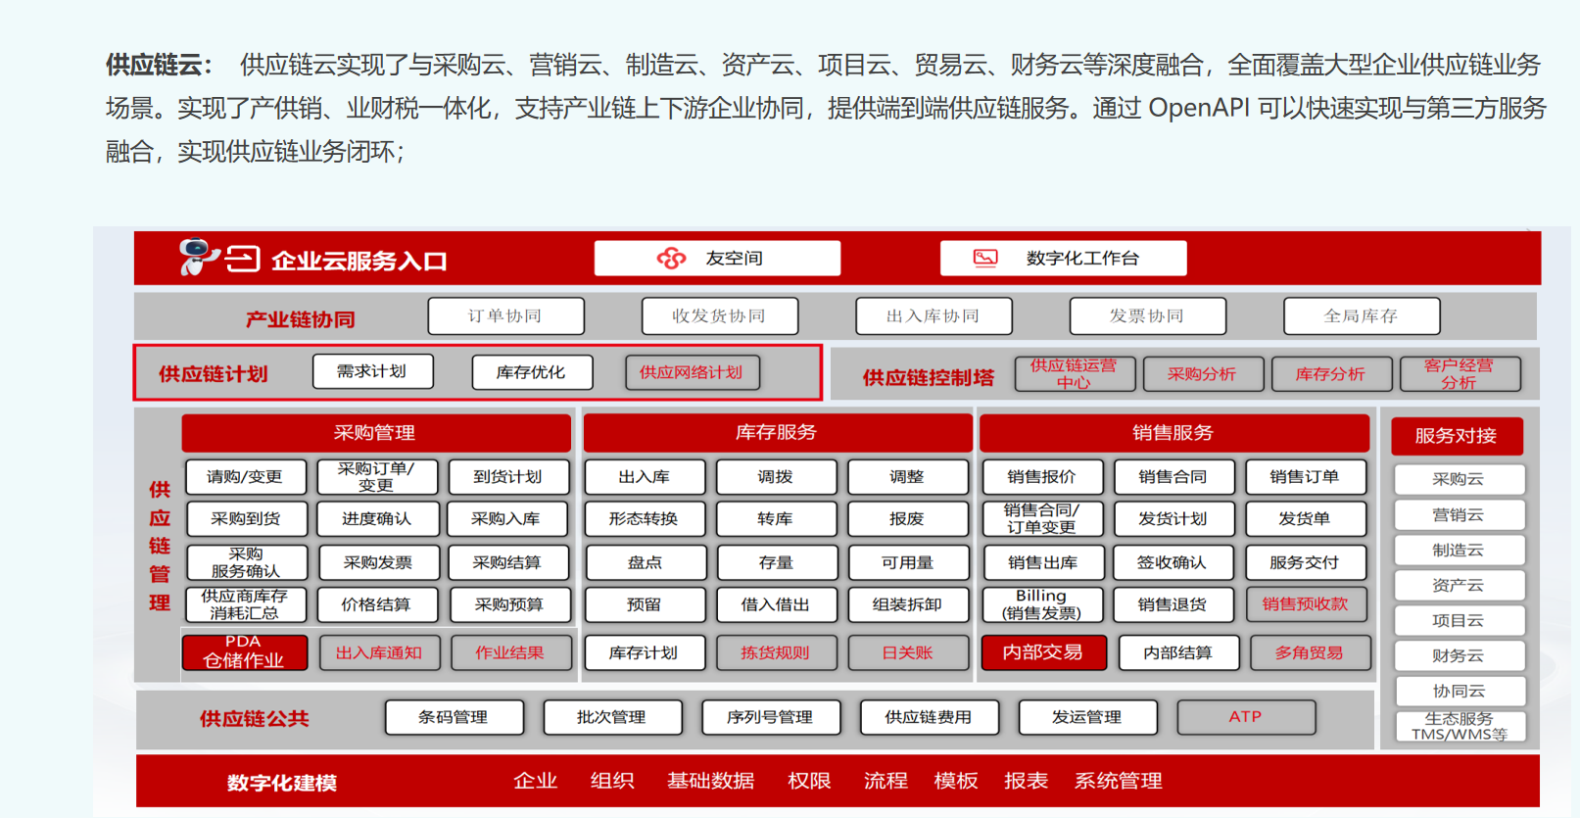The height and width of the screenshot is (818, 1580).
Task: Click the 销售预收款 box
Action: 1307,604
